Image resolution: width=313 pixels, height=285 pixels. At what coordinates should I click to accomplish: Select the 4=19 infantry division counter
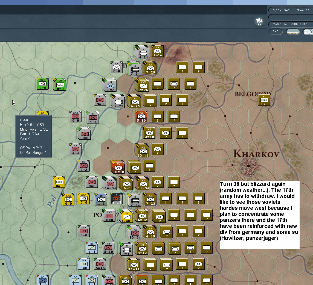(150, 231)
